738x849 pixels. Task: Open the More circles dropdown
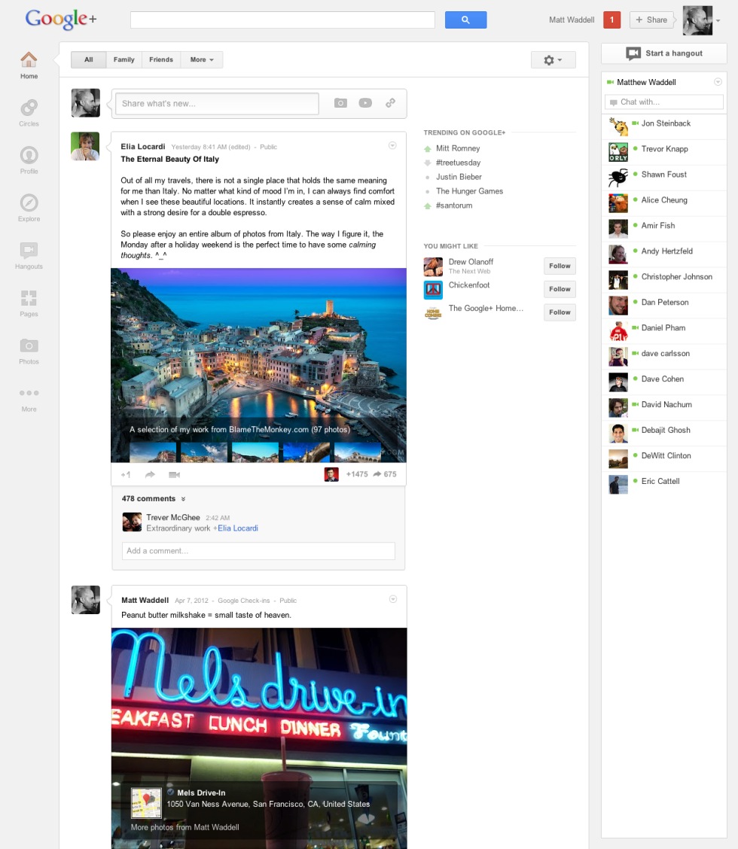coord(202,59)
